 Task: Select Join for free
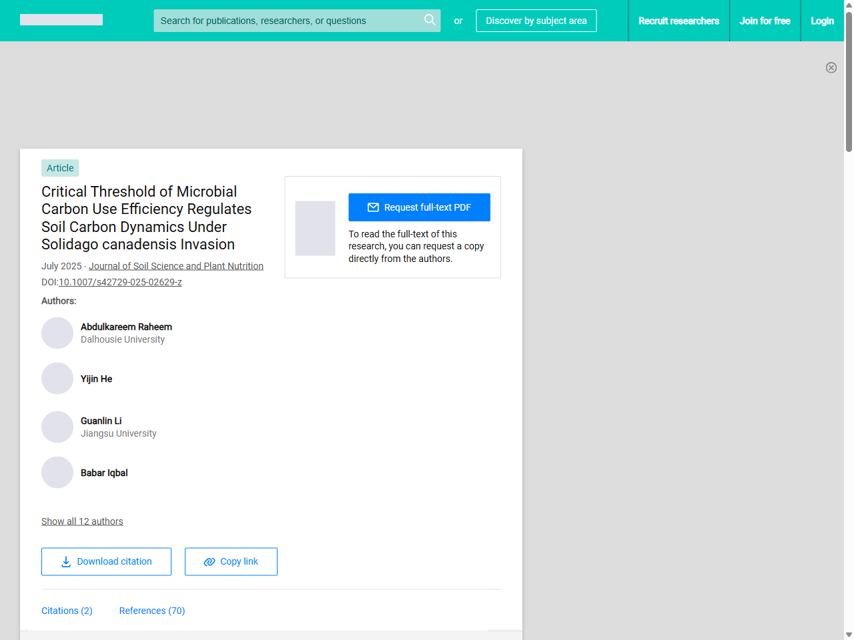765,21
